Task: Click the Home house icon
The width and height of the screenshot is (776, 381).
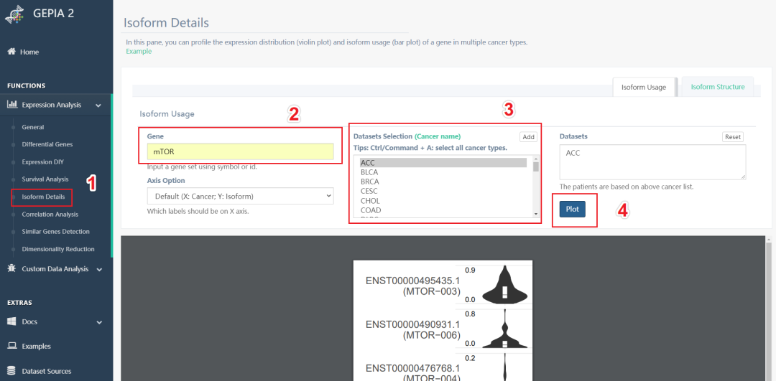Action: [12, 52]
